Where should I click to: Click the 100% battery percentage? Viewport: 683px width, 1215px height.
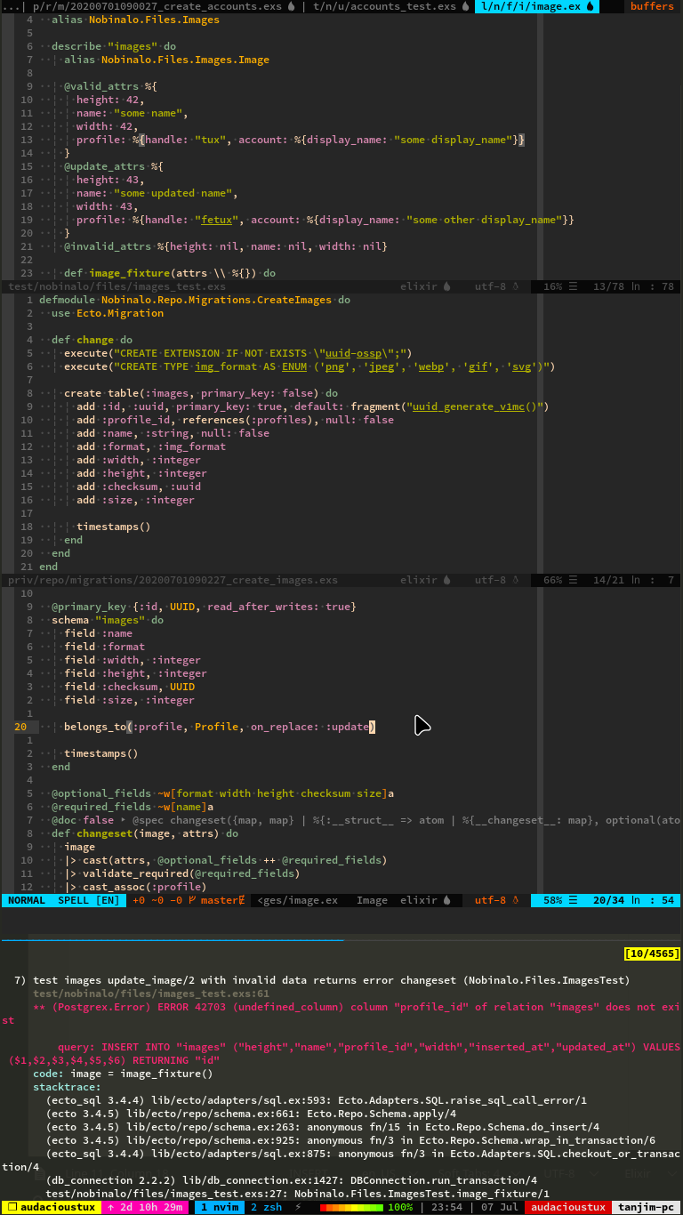pos(400,1207)
